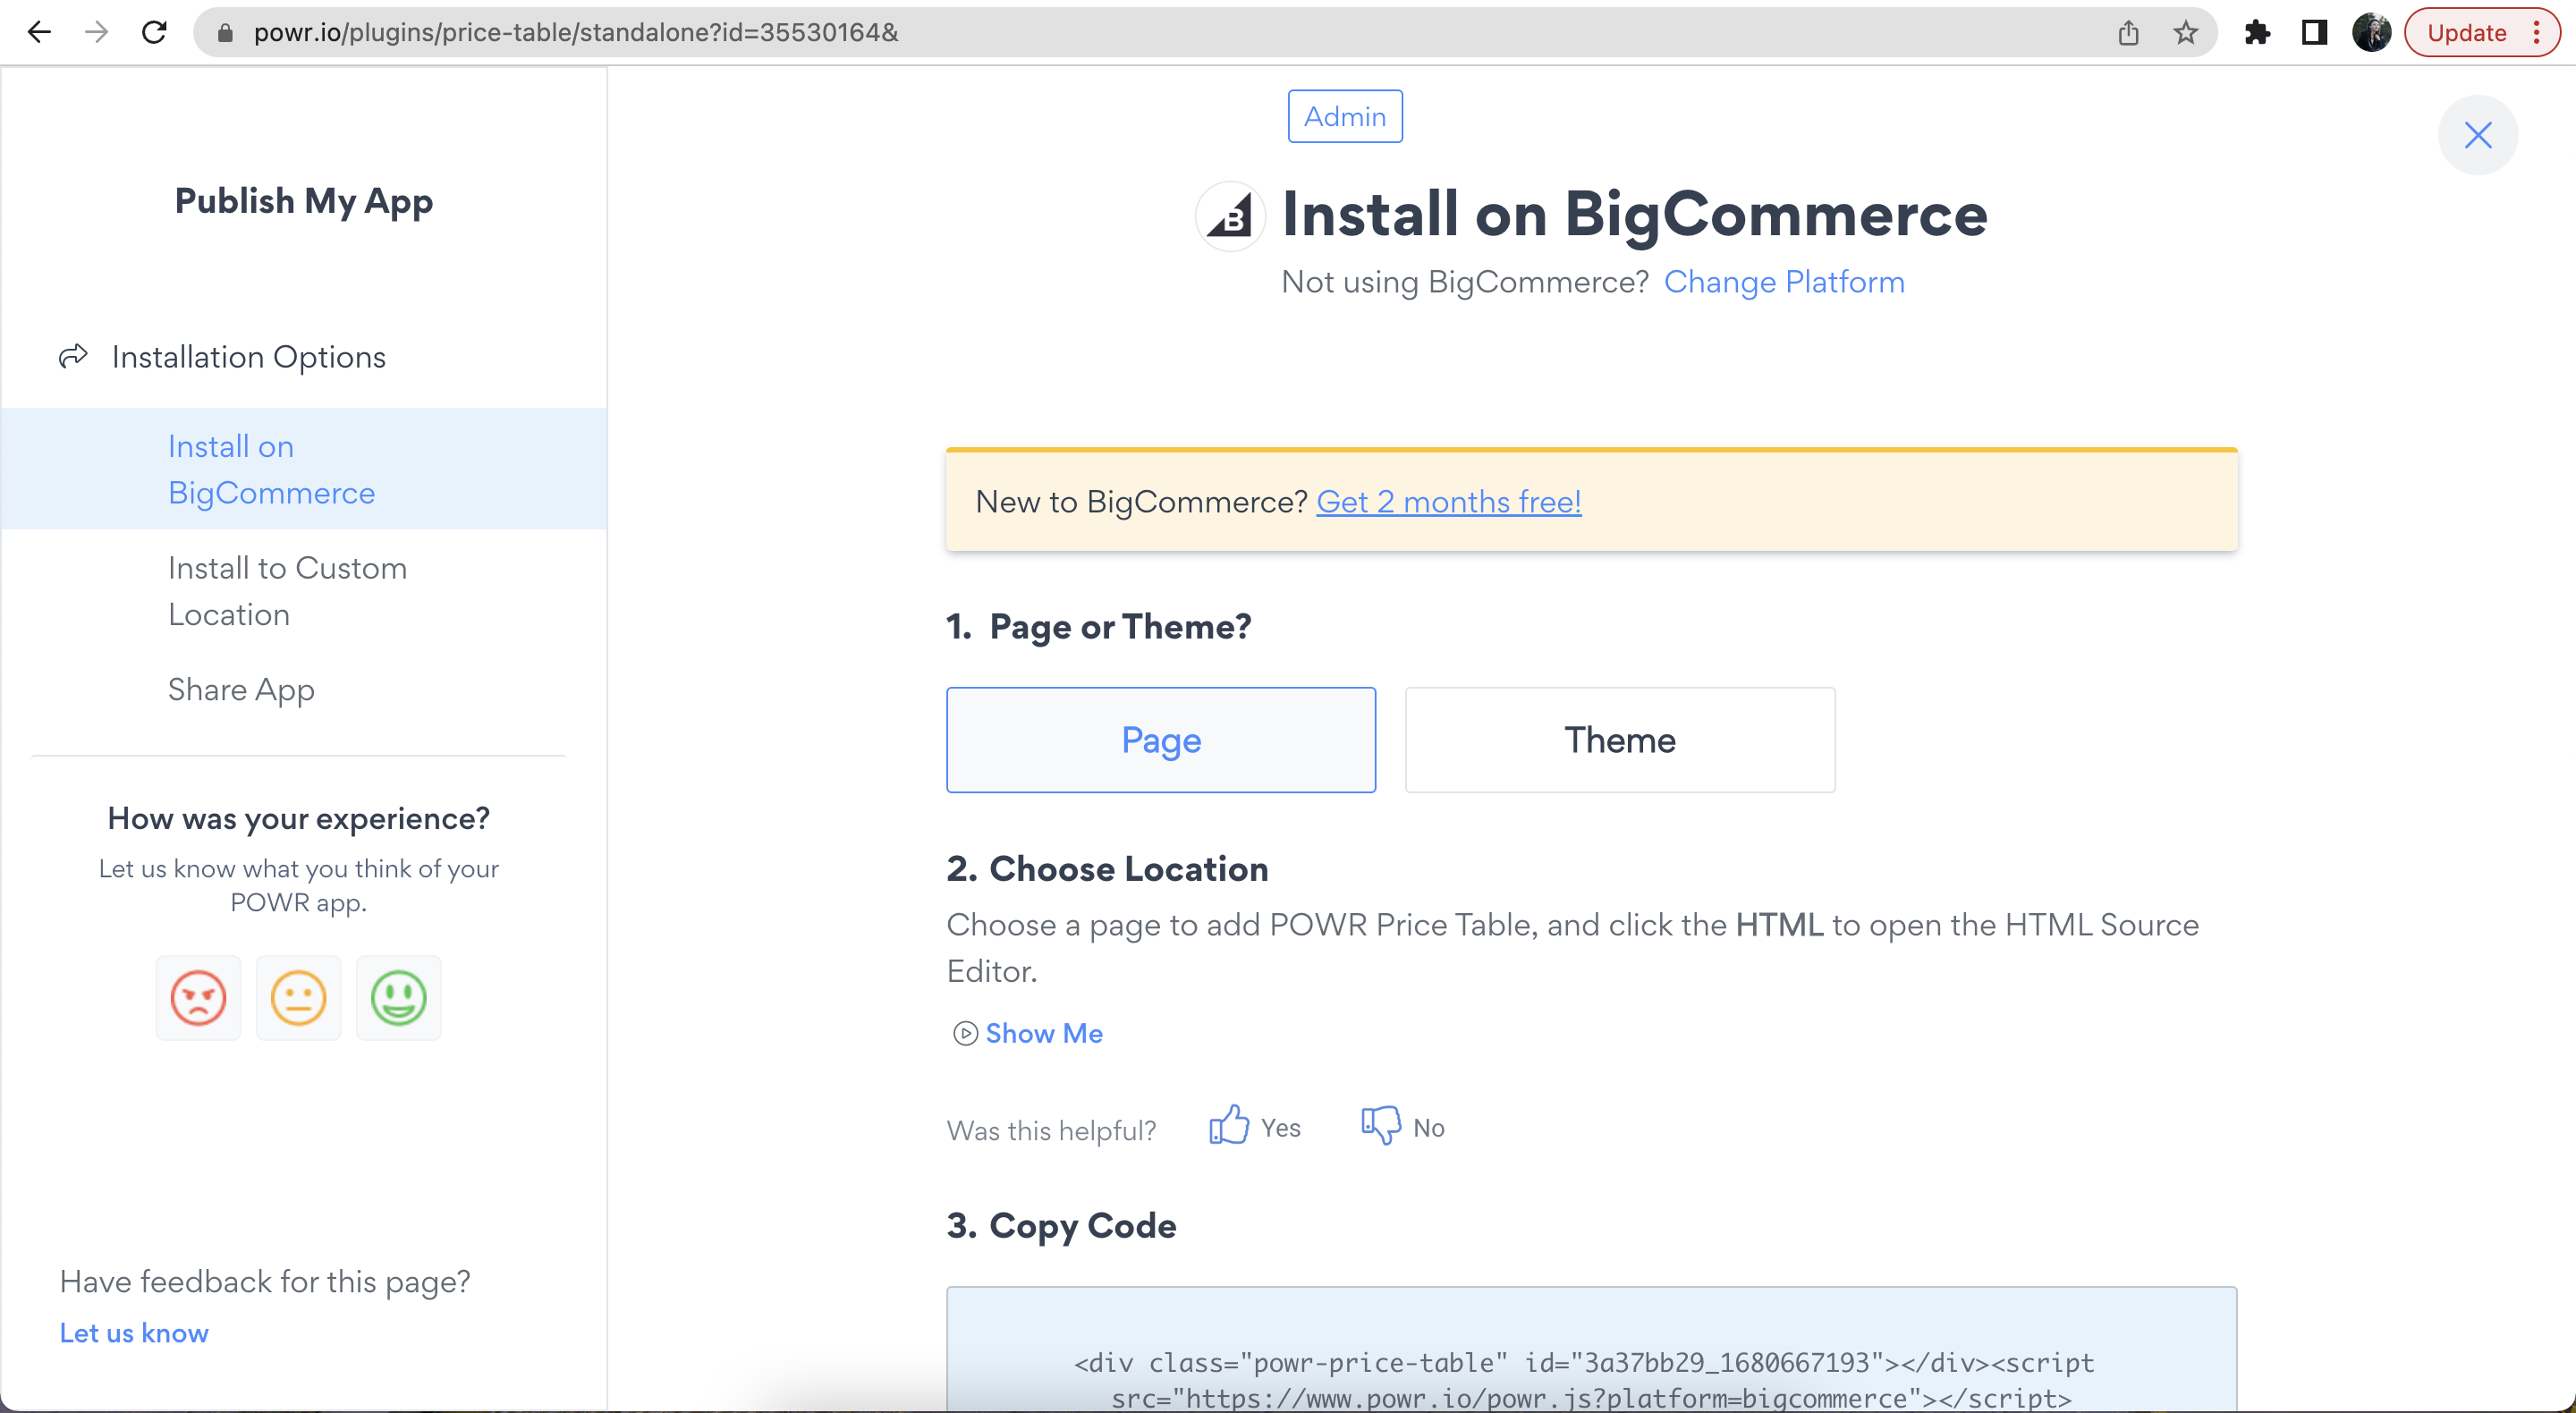
Task: Click the thumbs up Yes icon
Action: (1229, 1126)
